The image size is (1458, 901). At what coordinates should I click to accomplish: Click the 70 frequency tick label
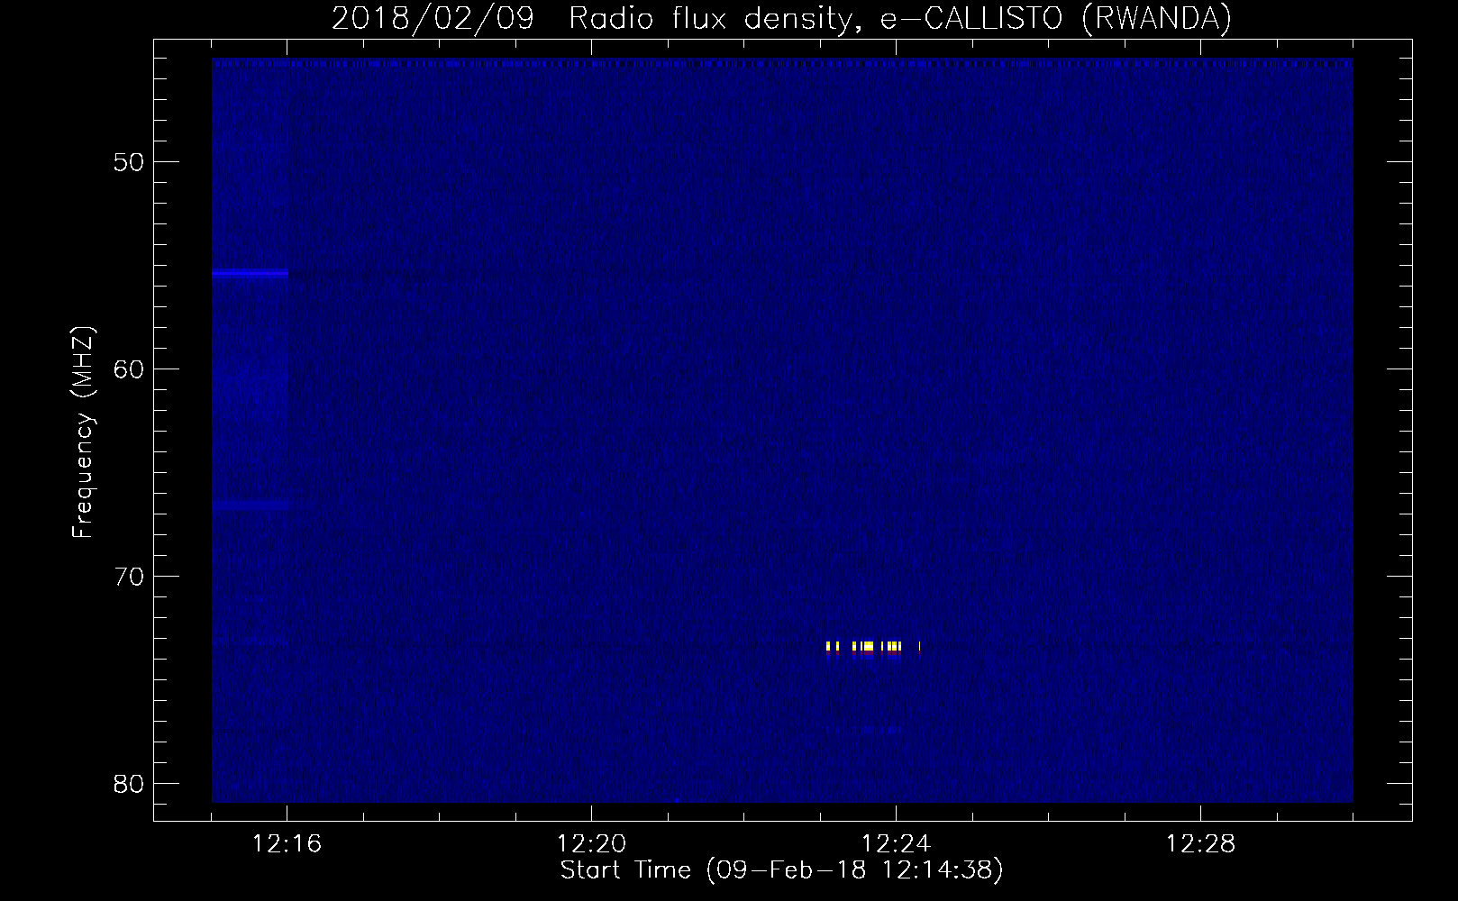pos(131,577)
